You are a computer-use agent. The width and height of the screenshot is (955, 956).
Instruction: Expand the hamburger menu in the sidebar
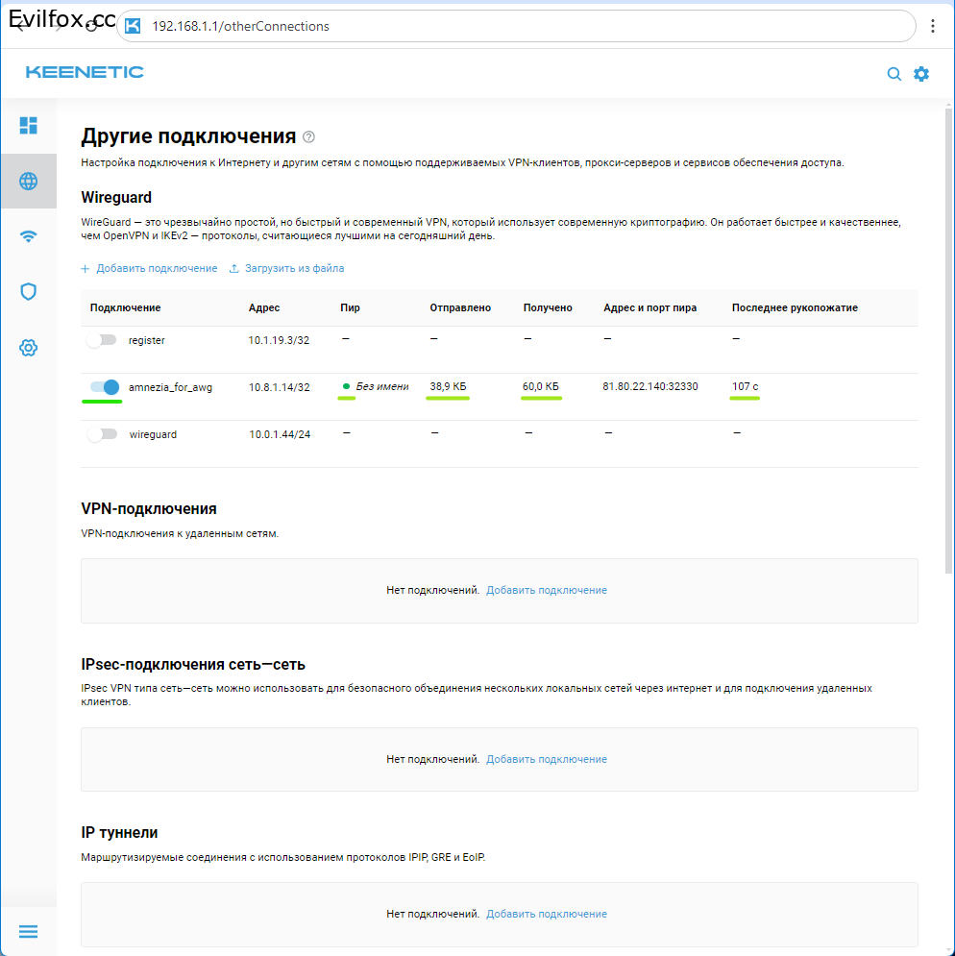29,932
